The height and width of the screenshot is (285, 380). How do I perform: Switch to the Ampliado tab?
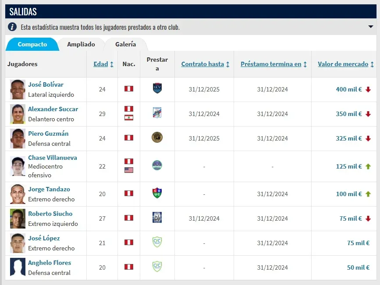pos(81,44)
